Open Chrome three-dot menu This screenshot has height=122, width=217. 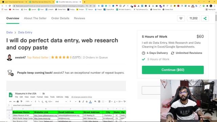pyautogui.click(x=215, y=6)
